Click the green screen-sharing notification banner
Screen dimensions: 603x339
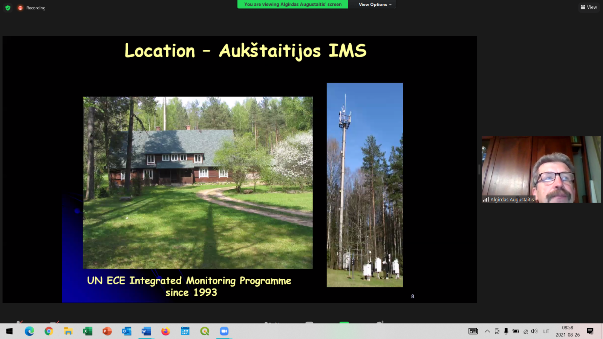[292, 5]
